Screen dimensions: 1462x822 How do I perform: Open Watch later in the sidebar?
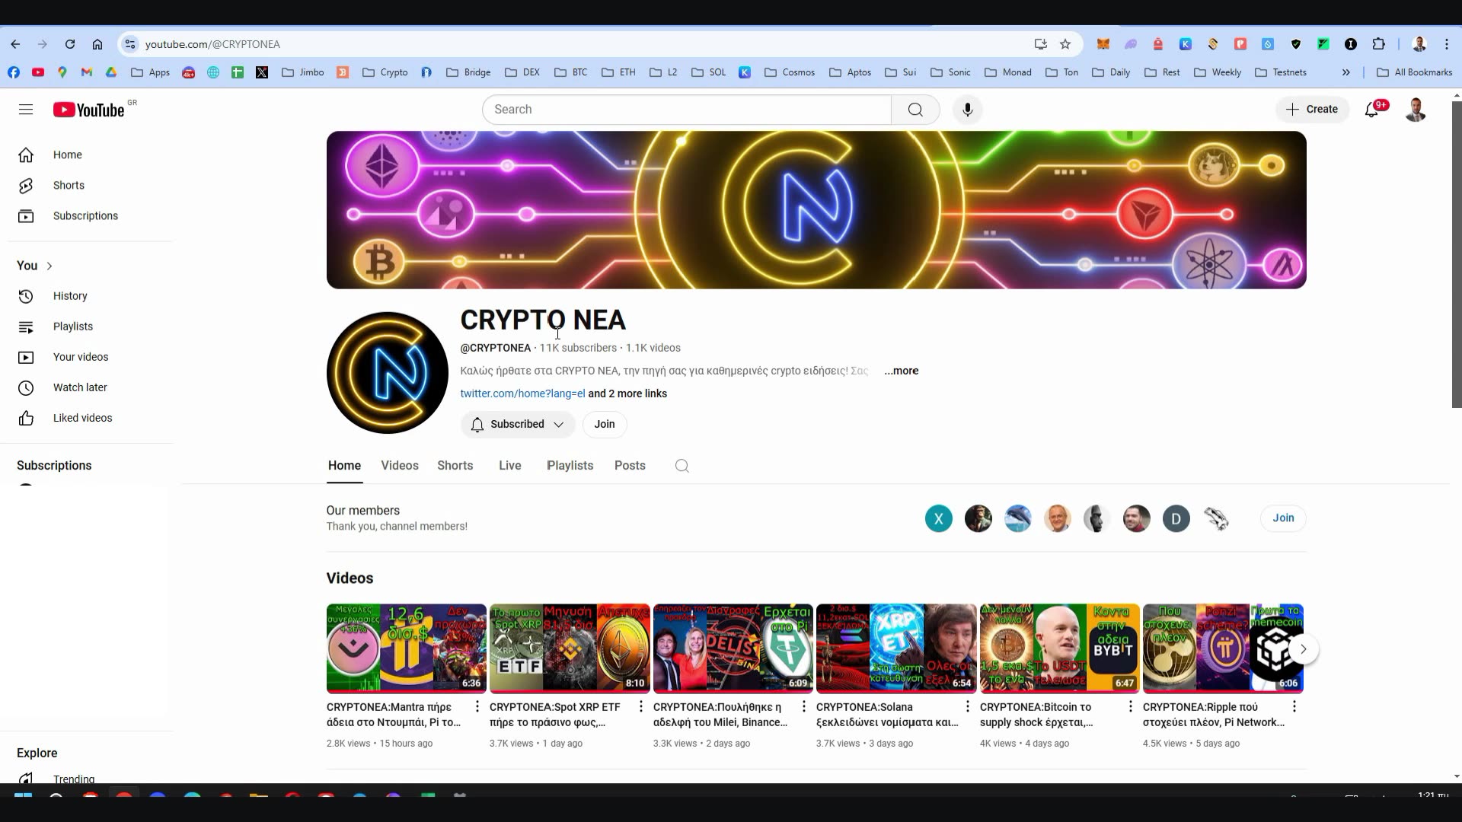coord(80,387)
